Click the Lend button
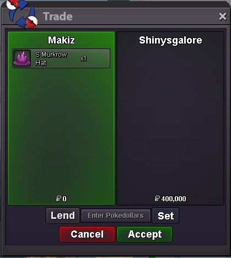Image resolution: width=231 pixels, height=258 pixels. coord(63,216)
